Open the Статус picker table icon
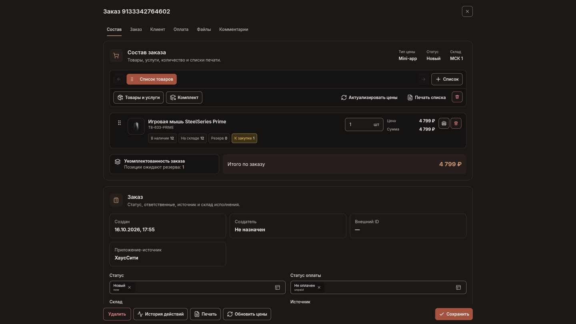This screenshot has width=576, height=324. [x=278, y=288]
